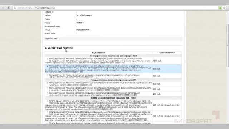Click 'Государственная пошлина за регистрацию ИП' section header
The image size is (229, 129).
(x=113, y=80)
